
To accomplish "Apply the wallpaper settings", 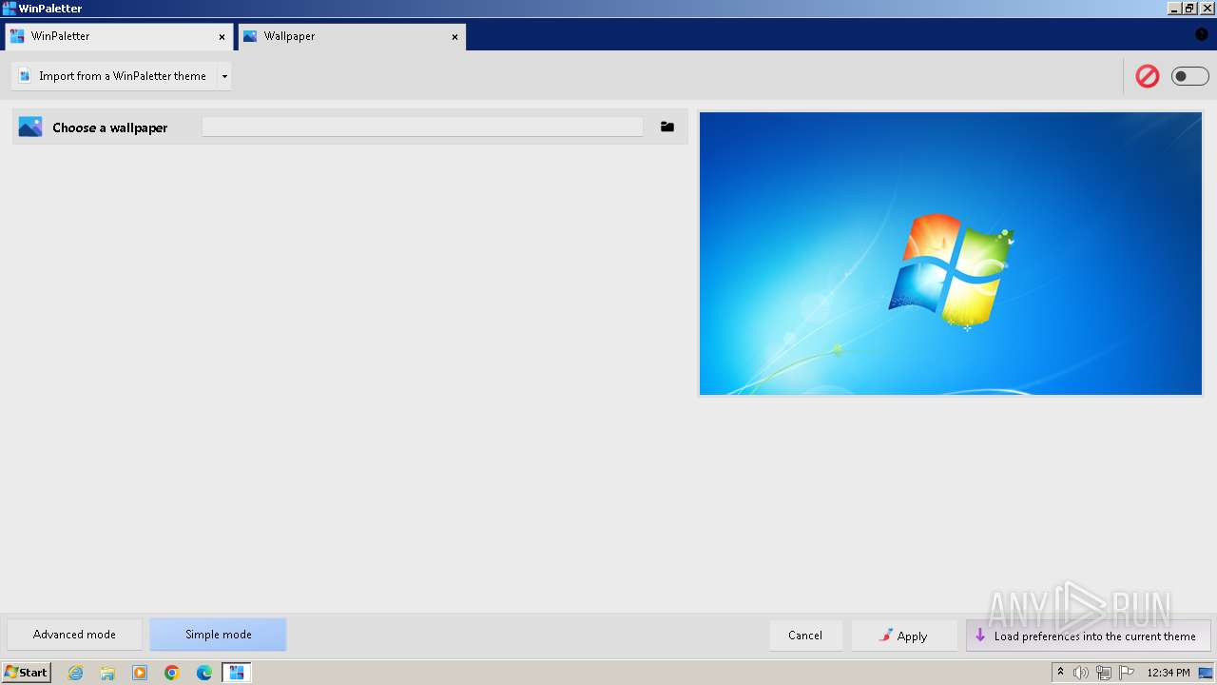I will click(x=903, y=636).
